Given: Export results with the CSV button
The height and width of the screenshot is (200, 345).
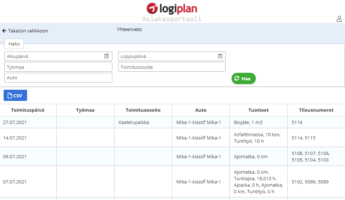Looking at the screenshot, I should point(15,95).
